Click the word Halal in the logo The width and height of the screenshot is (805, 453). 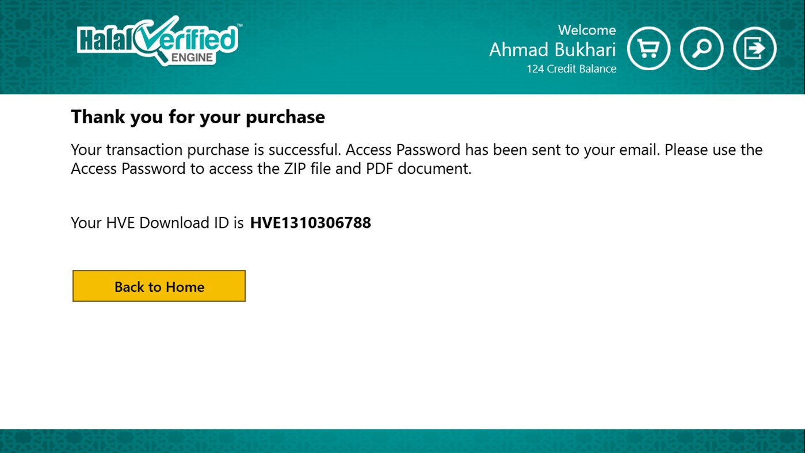pos(105,40)
